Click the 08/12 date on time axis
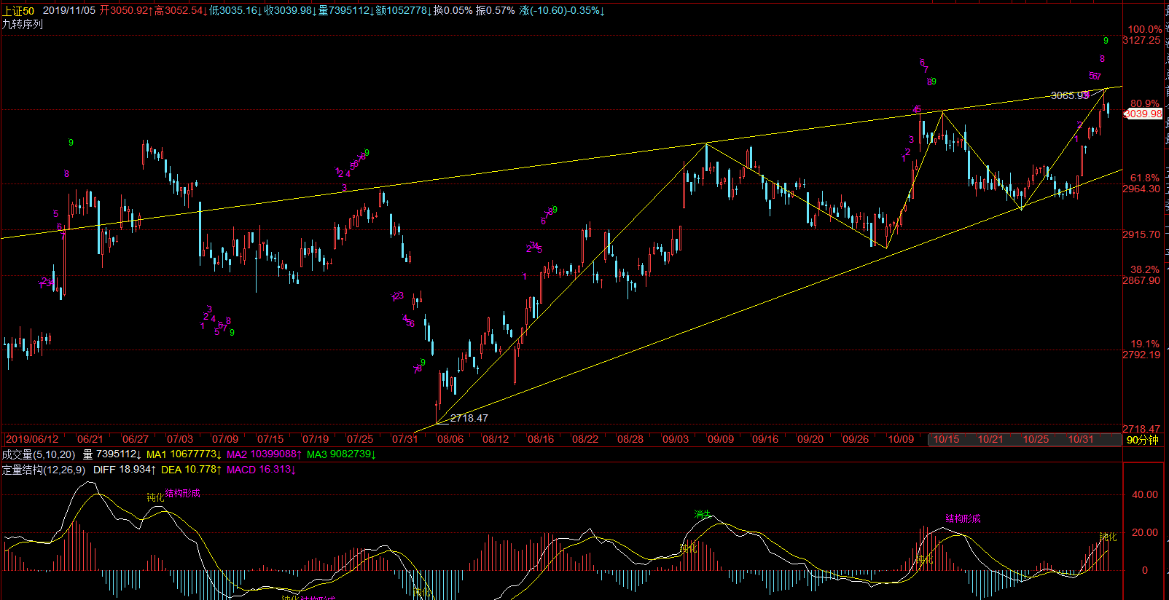Screen dimensions: 1169x600 pos(496,439)
